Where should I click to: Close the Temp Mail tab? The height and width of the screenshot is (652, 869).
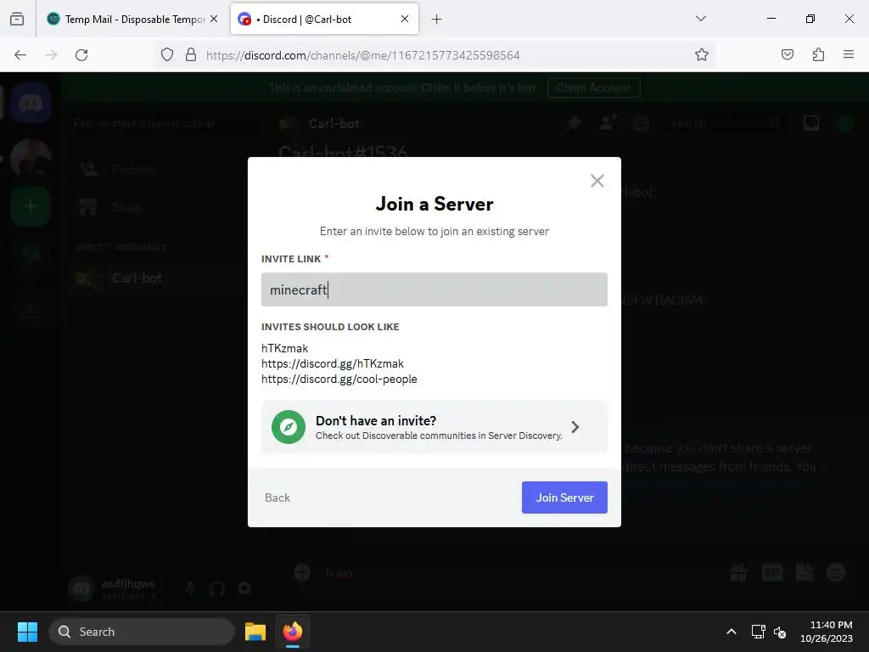(x=214, y=19)
